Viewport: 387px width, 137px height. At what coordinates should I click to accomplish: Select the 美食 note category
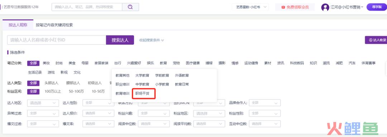point(72,63)
